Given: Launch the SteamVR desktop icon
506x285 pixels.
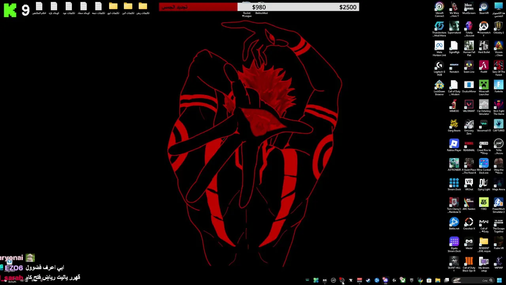Looking at the screenshot, I should click(484, 9).
